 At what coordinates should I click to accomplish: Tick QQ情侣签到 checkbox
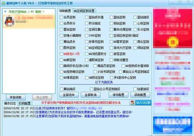pyautogui.click(x=61, y=78)
